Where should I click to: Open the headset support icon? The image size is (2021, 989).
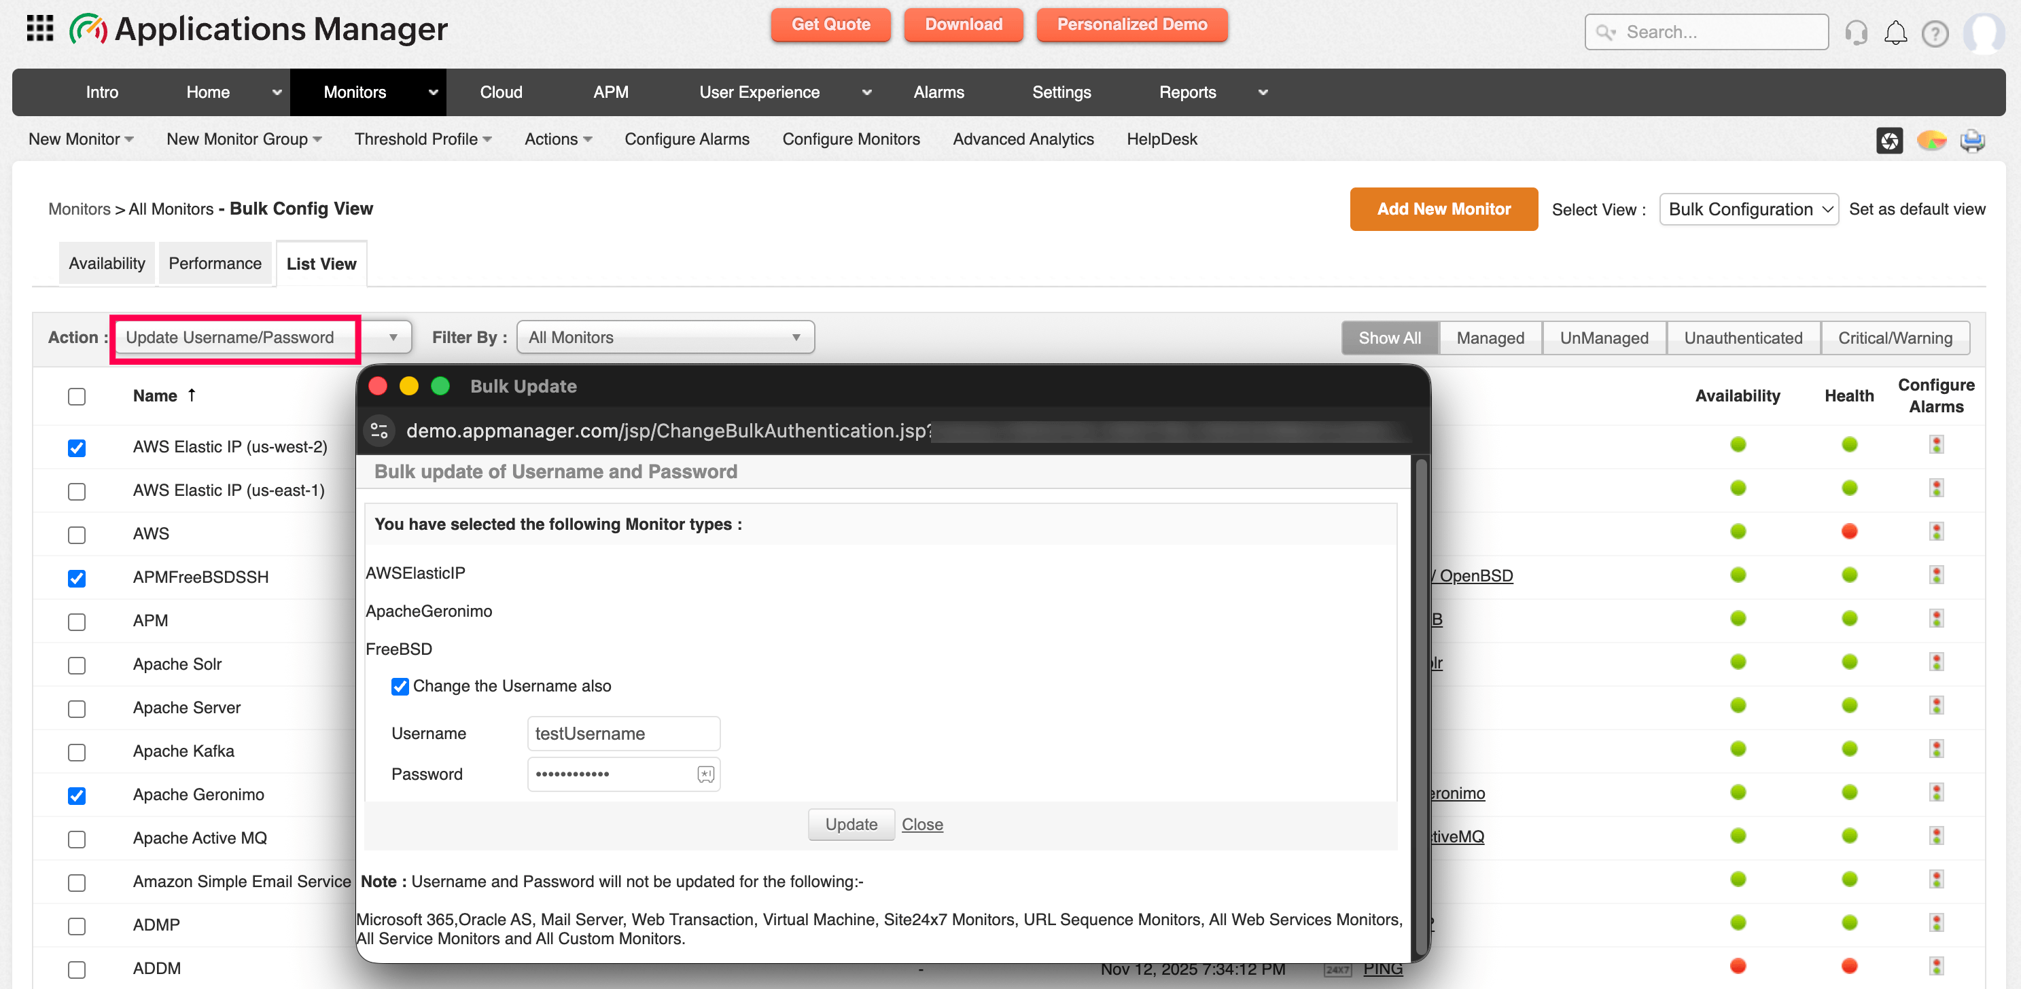click(x=1855, y=32)
